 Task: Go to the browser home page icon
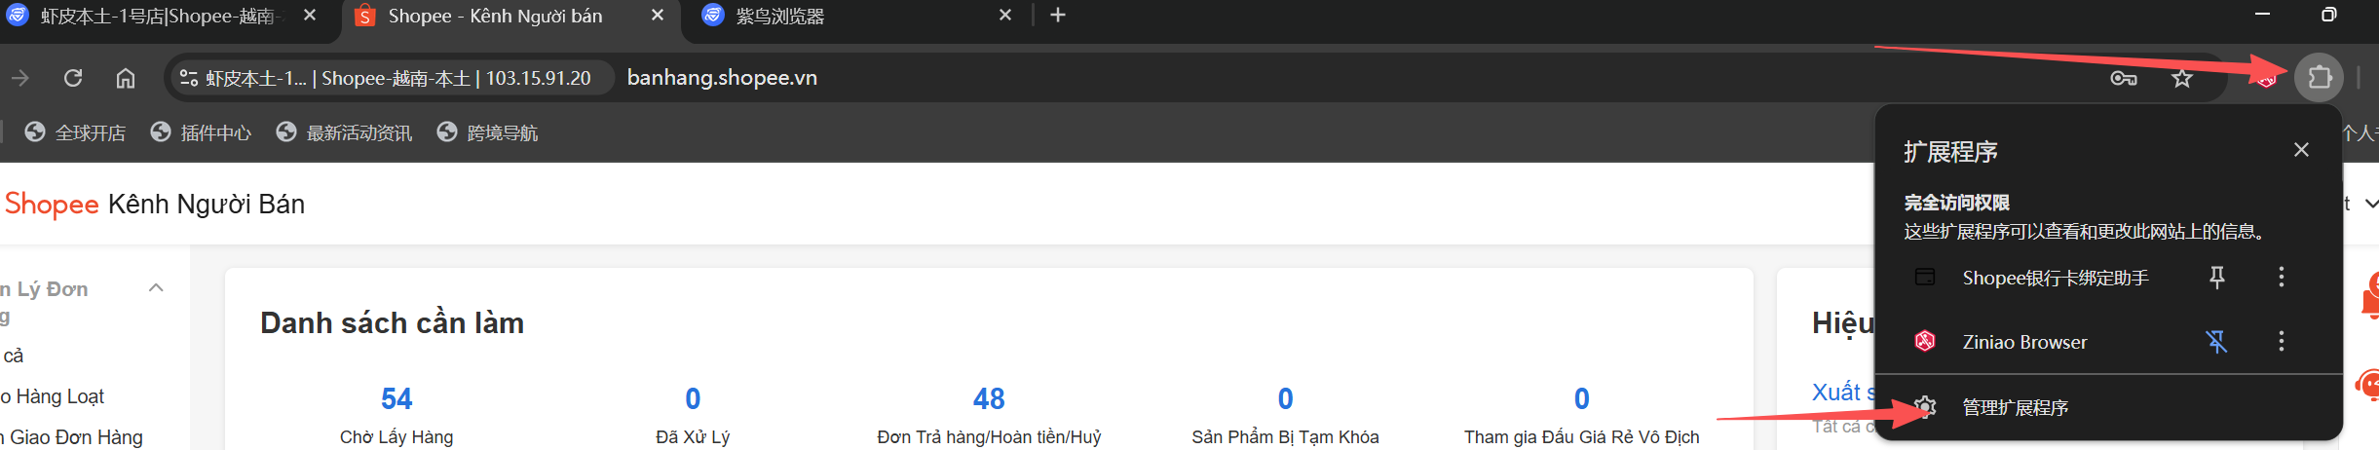pyautogui.click(x=126, y=78)
